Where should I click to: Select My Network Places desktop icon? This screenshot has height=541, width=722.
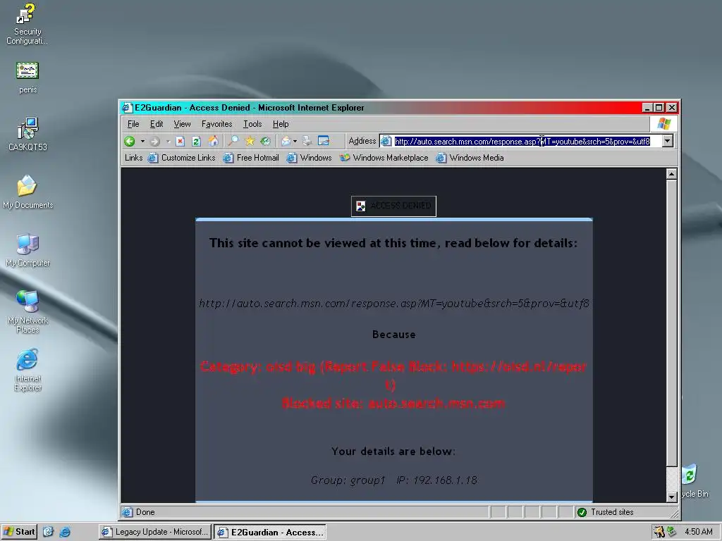click(27, 312)
